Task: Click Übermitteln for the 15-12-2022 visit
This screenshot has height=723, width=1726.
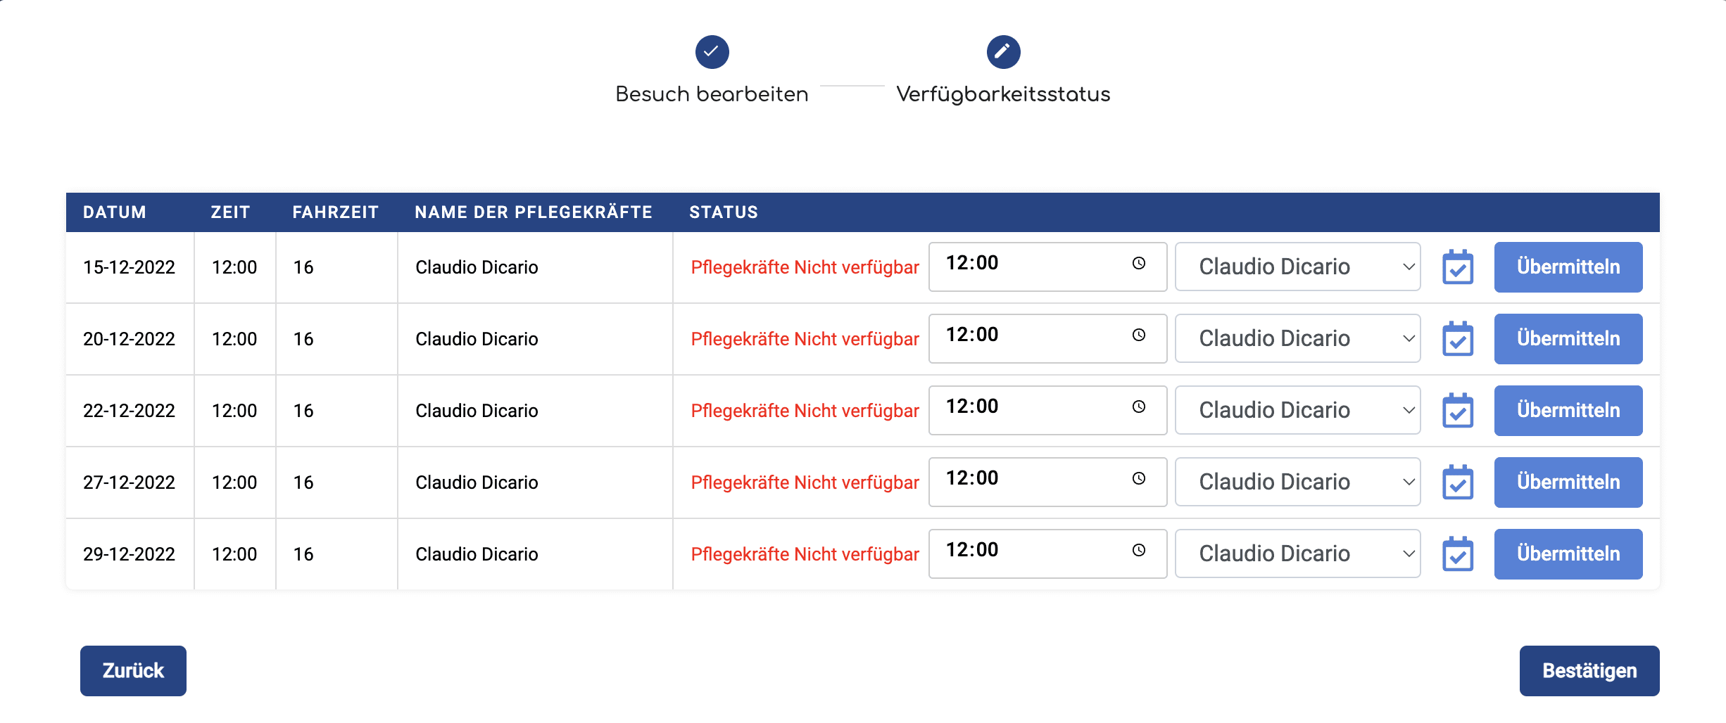Action: pos(1568,267)
